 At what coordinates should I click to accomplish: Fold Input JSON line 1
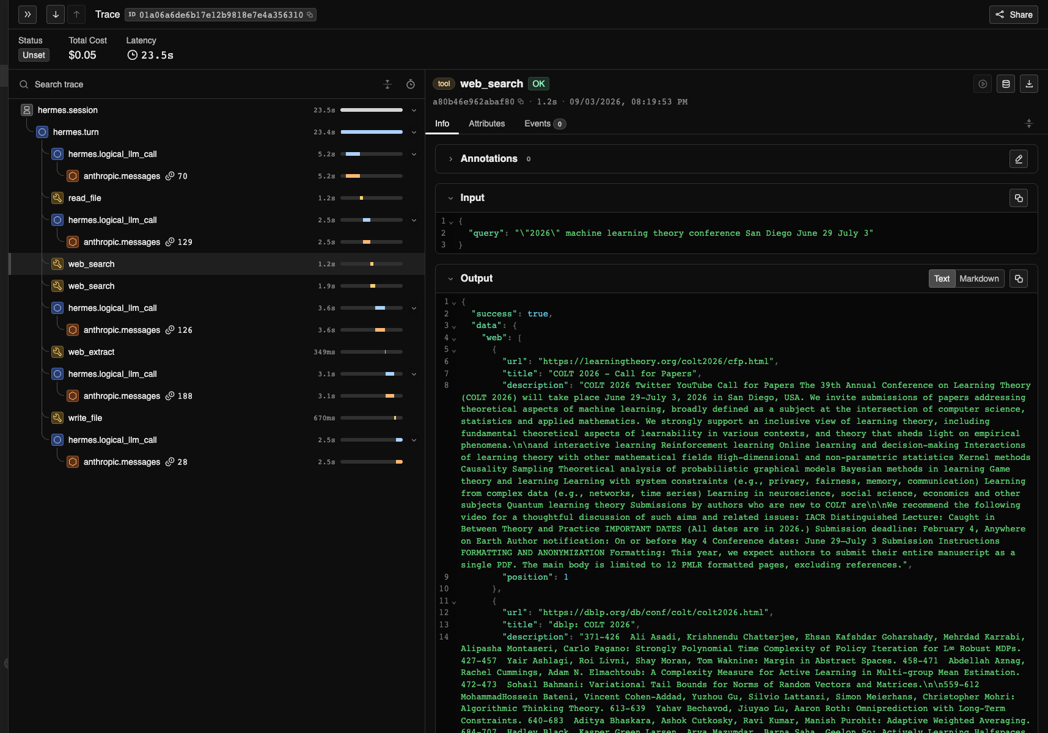pos(452,222)
